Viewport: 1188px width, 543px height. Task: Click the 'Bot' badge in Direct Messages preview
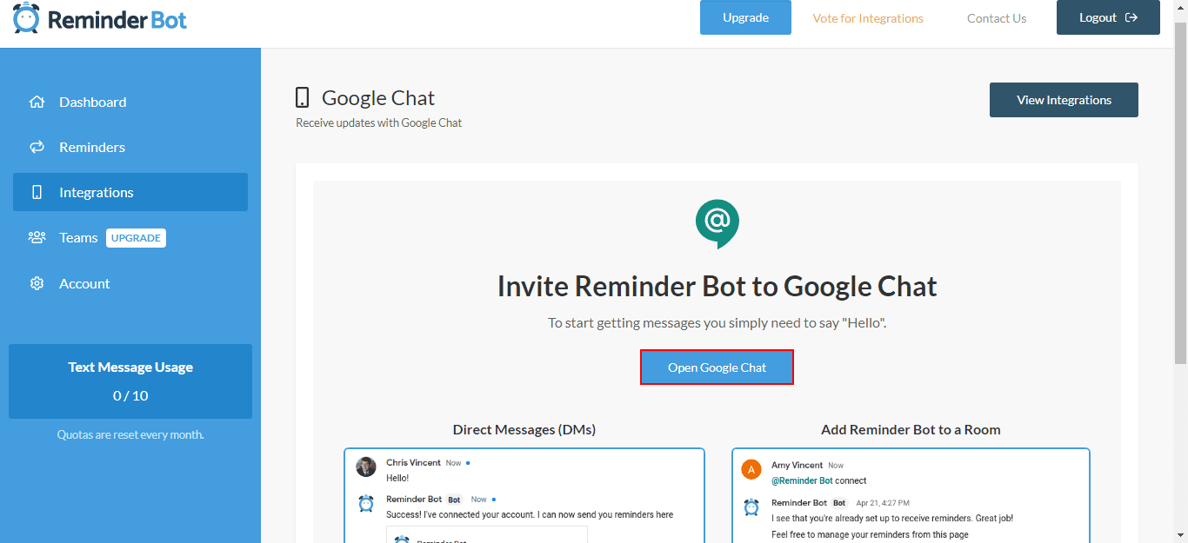454,500
